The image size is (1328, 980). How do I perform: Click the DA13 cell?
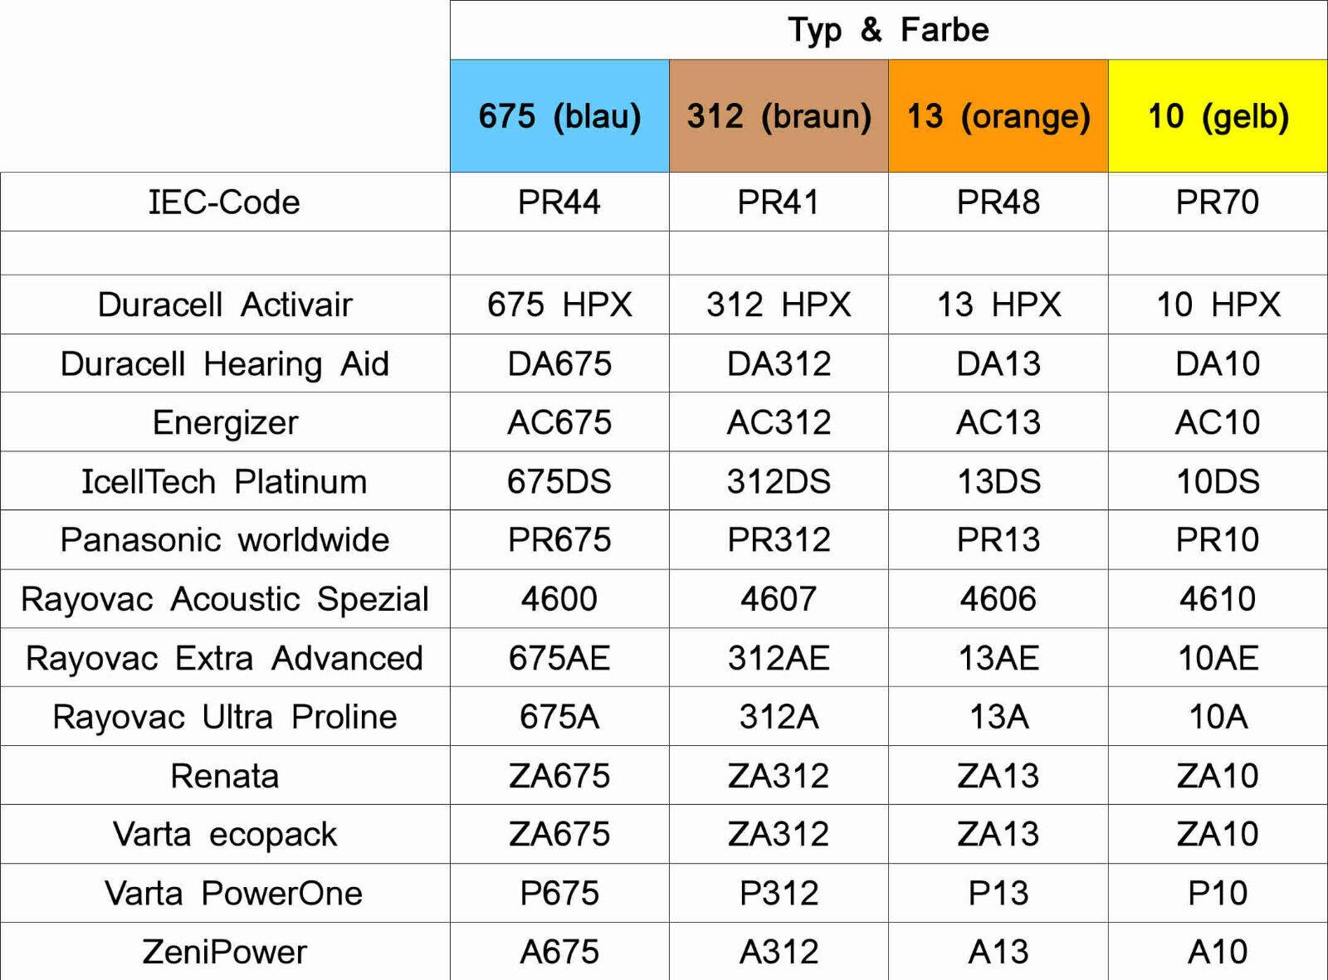click(998, 363)
